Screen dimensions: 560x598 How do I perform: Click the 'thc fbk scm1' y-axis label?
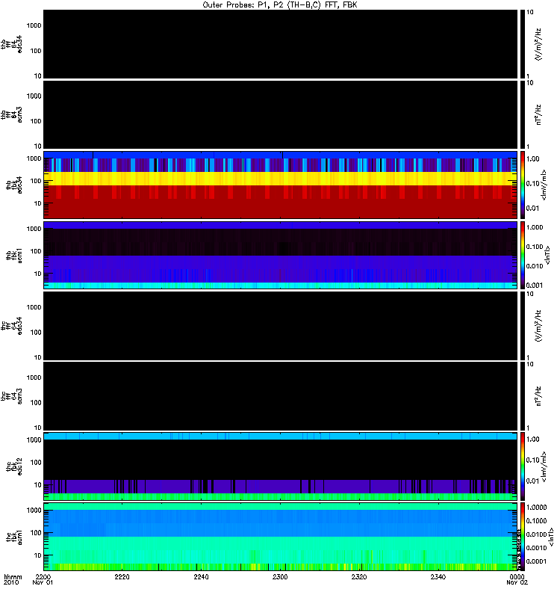[13, 537]
